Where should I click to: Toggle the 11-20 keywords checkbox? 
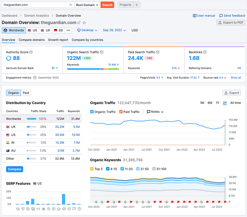coord(122,169)
